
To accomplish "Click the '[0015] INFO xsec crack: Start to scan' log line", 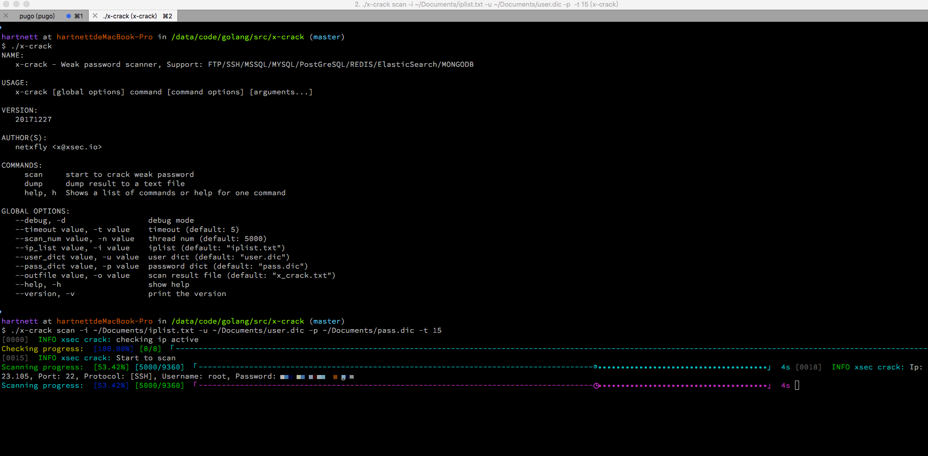I will [89, 358].
